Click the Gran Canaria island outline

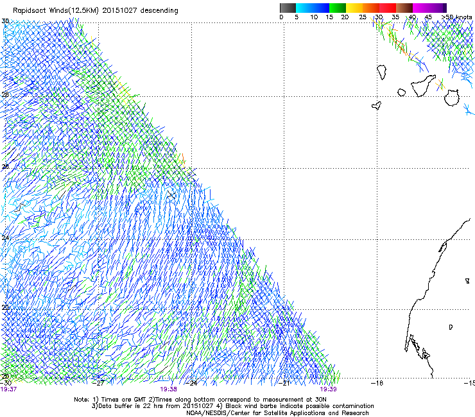451,98
